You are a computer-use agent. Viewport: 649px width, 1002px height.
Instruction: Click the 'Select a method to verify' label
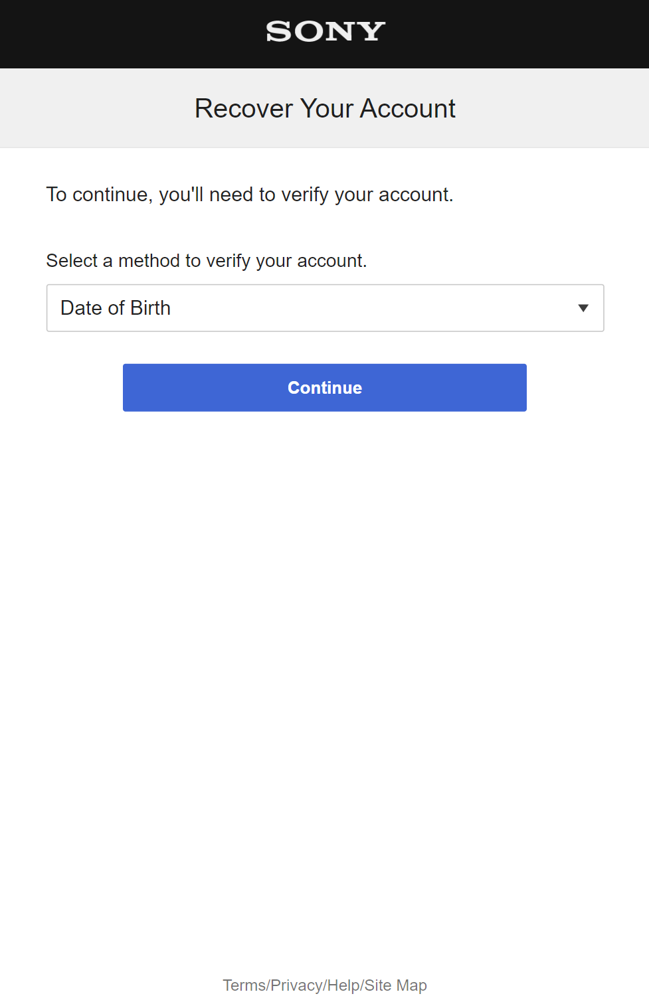click(x=206, y=260)
